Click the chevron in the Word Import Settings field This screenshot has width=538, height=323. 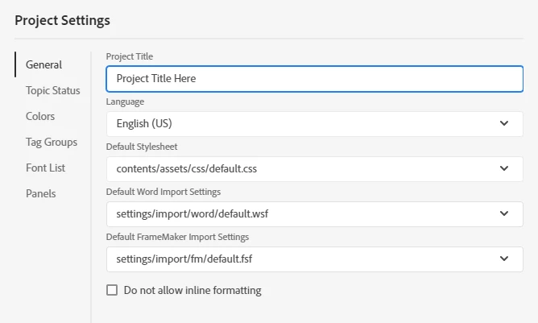pos(504,213)
